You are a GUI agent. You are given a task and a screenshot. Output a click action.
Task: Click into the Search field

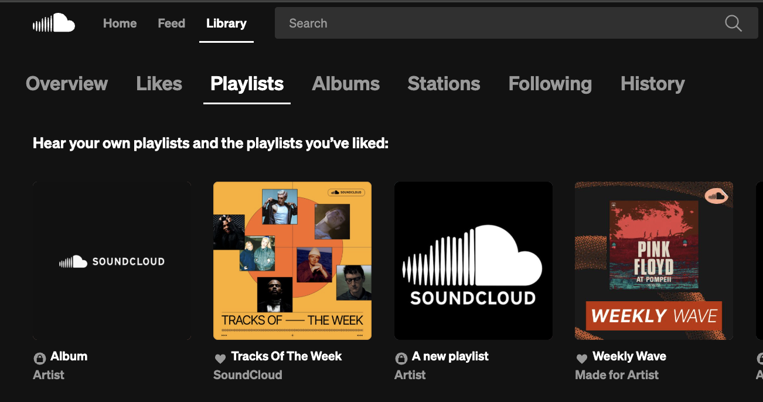click(x=498, y=23)
